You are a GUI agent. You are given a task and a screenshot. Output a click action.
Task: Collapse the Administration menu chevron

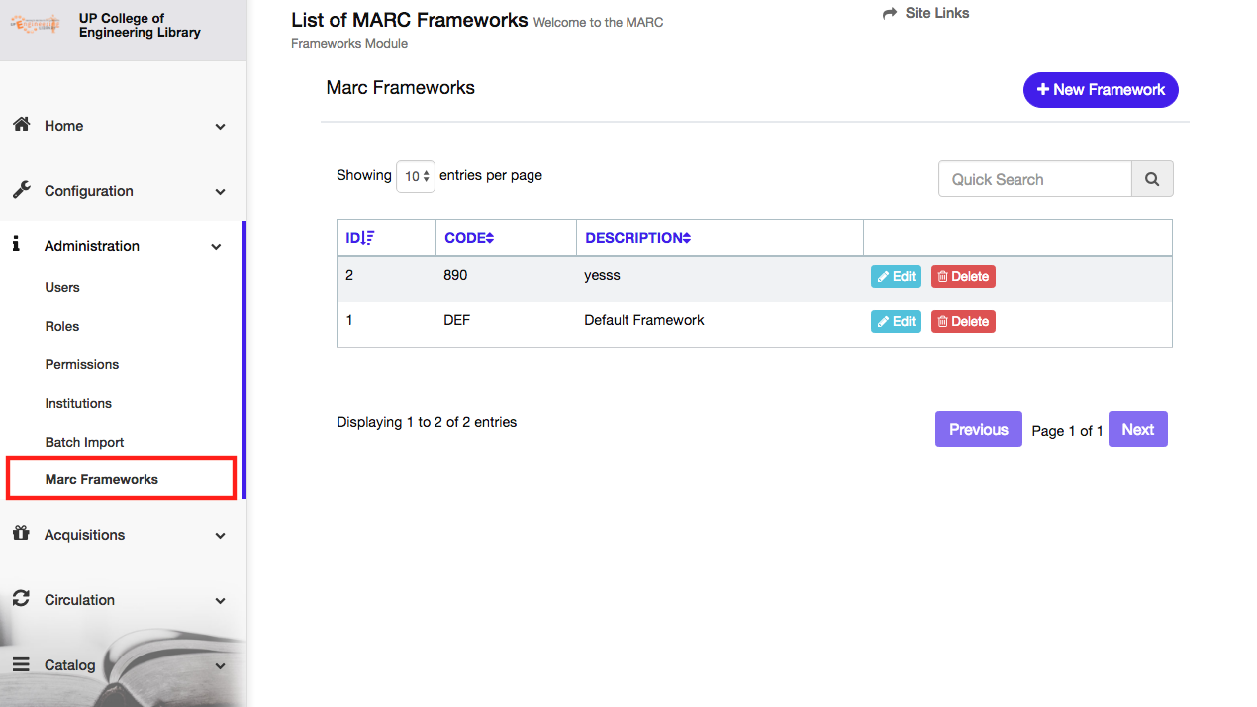(216, 247)
